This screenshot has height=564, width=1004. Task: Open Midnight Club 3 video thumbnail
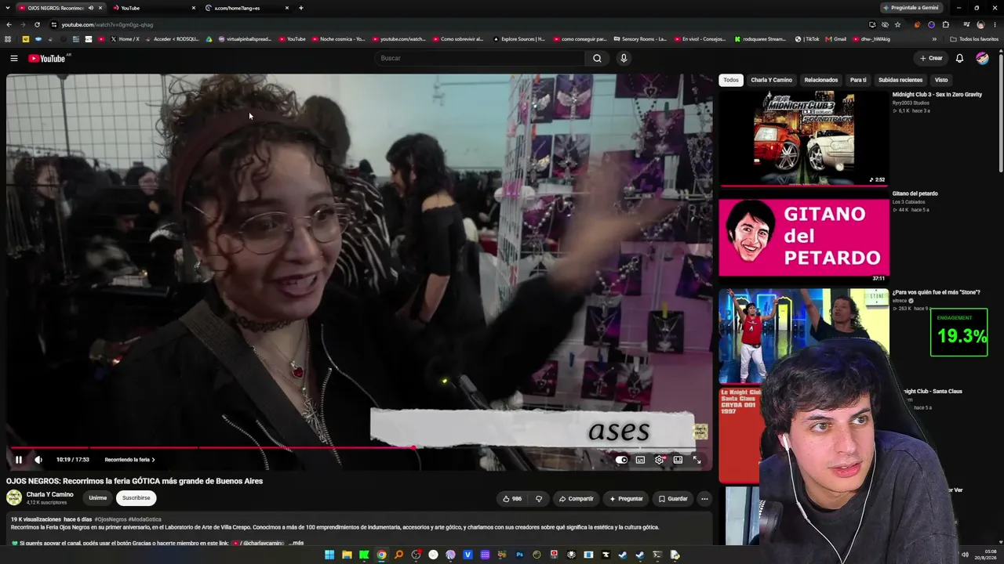(804, 138)
